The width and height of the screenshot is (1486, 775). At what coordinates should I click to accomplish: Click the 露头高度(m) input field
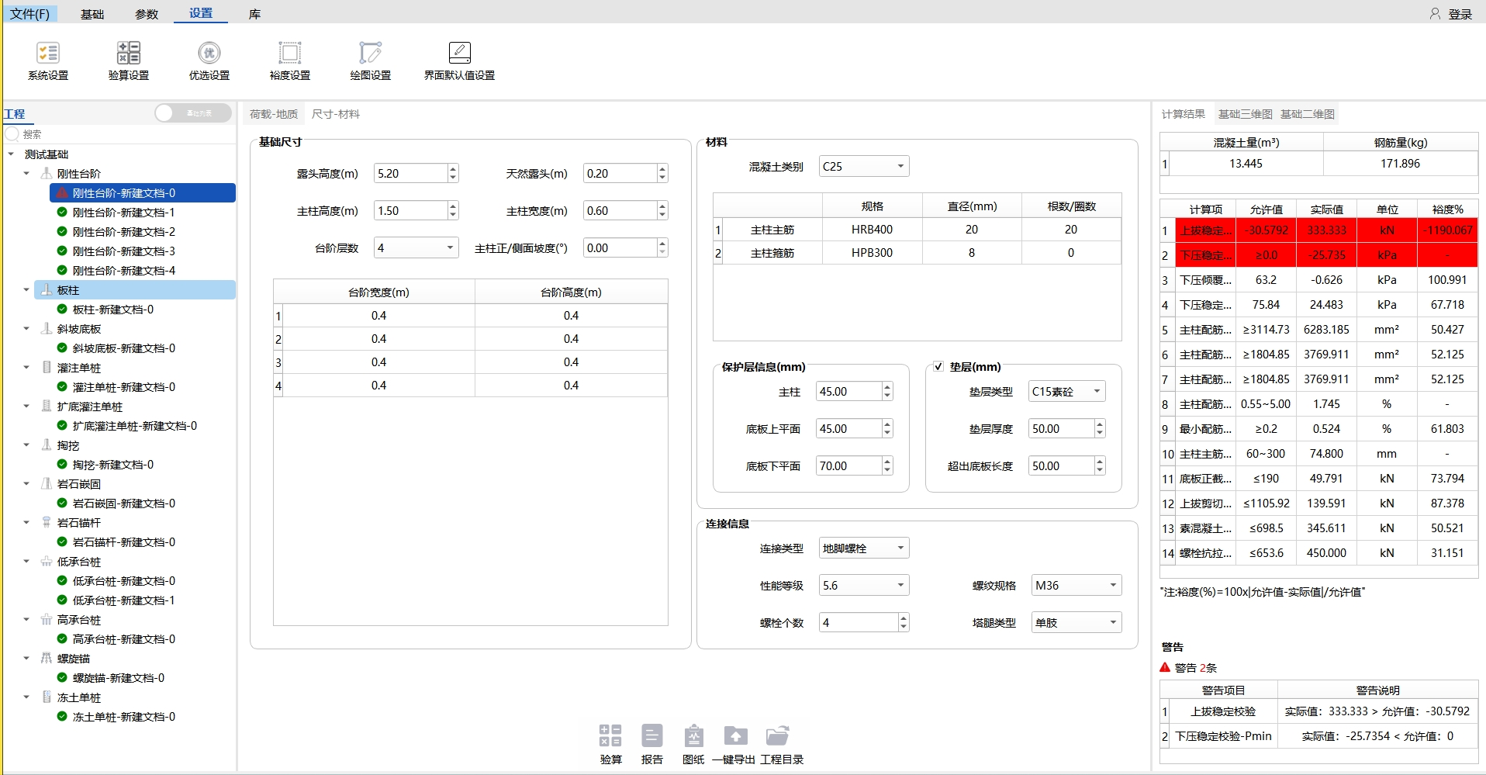coord(410,174)
